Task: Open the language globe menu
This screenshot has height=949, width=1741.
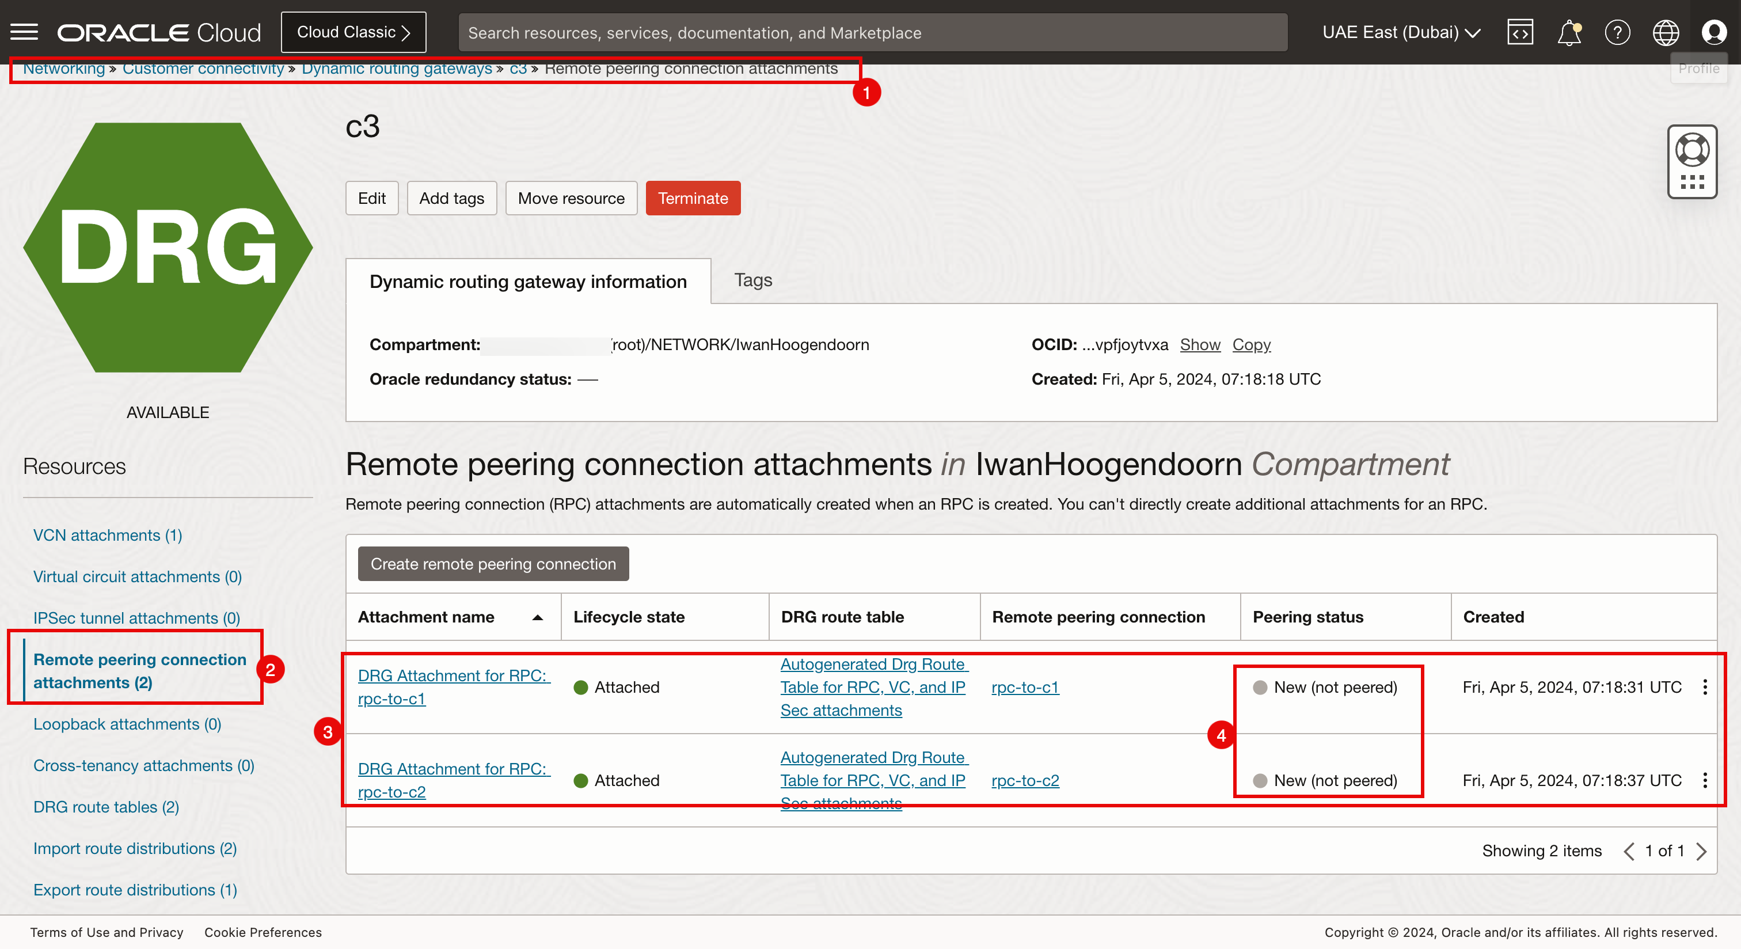Action: click(x=1666, y=32)
